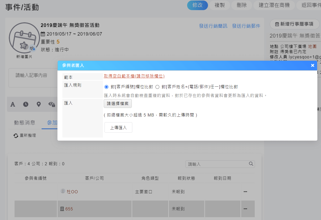Click the event calendar image icon
Screen dimensions: 321x220
click(24, 38)
